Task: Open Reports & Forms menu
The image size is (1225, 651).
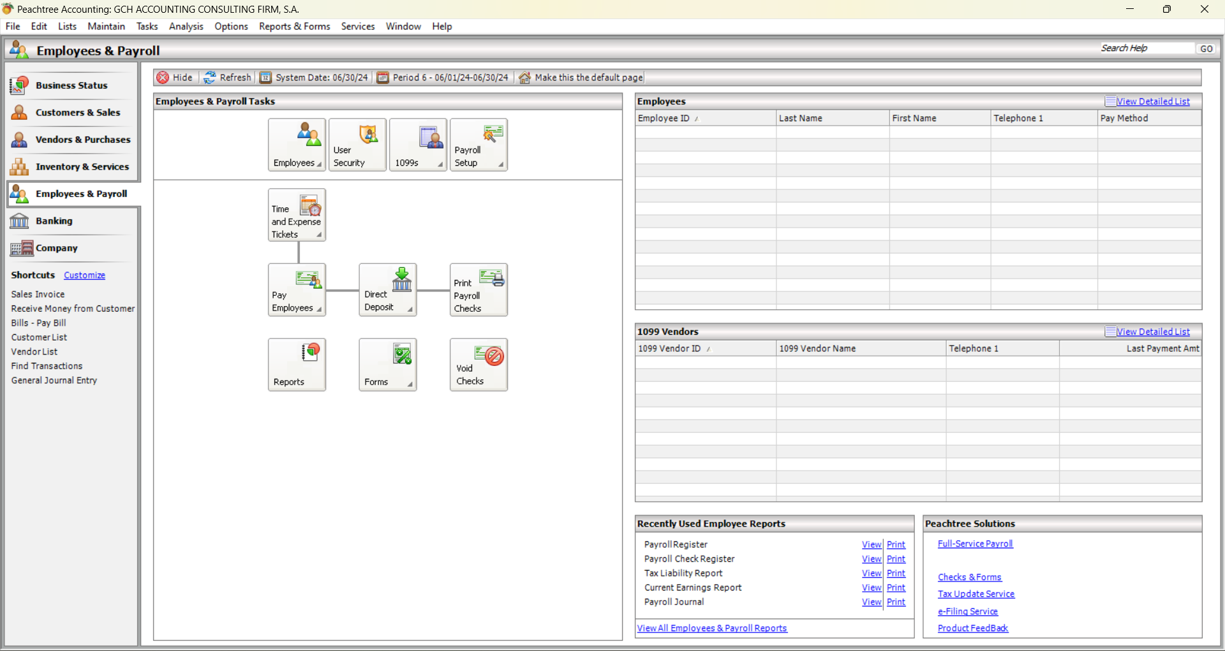Action: click(x=294, y=26)
